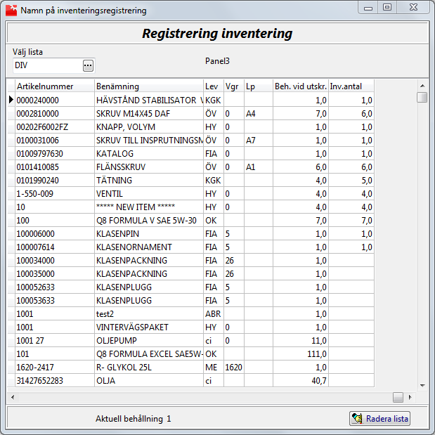Click the KATALOG cell
435x435 pixels.
(149, 153)
